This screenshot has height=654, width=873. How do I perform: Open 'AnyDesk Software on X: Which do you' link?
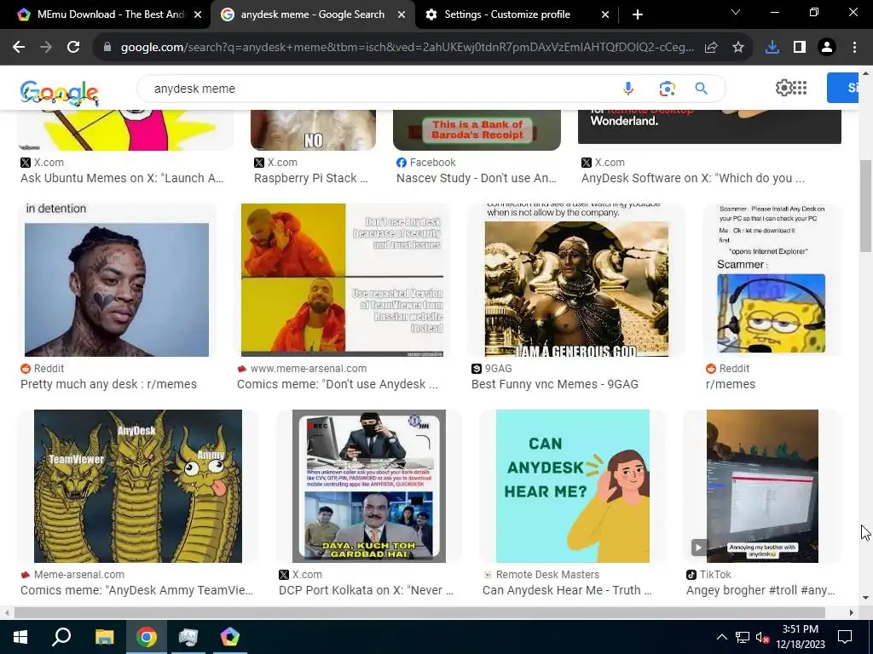(692, 178)
